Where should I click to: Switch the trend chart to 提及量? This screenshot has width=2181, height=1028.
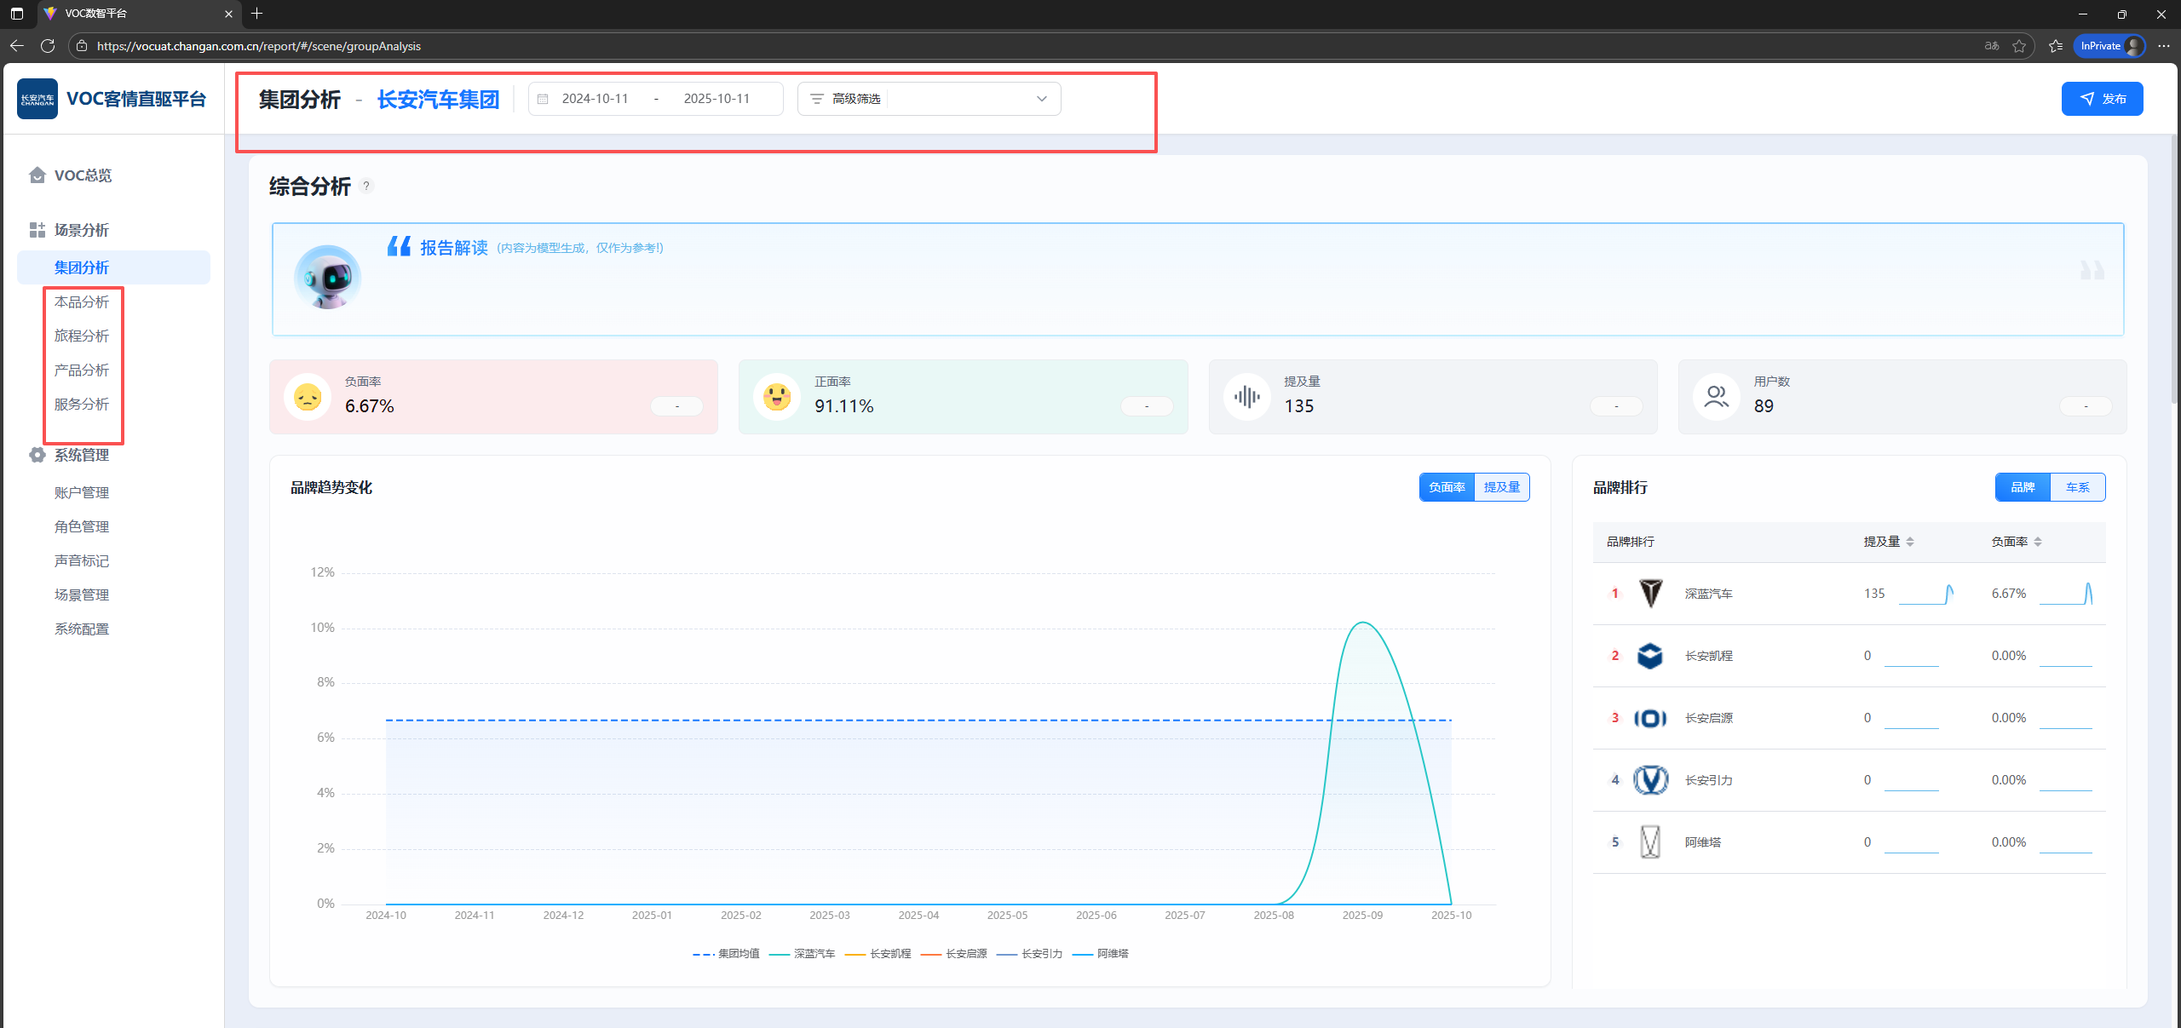tap(1501, 487)
